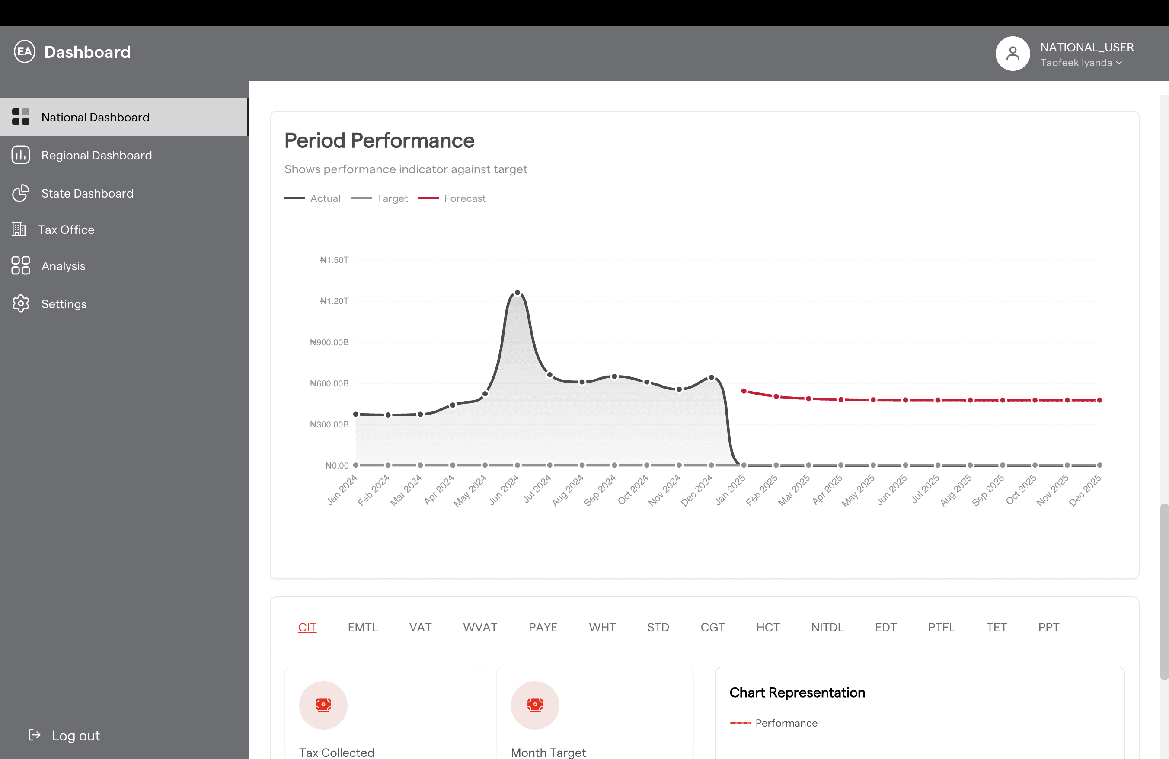Click the EA logo icon

24,51
